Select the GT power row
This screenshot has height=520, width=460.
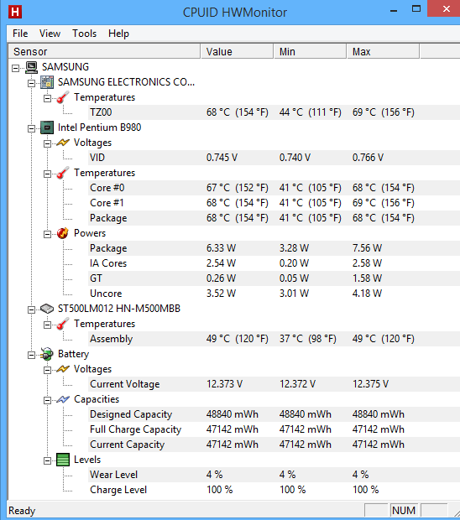pyautogui.click(x=274, y=278)
